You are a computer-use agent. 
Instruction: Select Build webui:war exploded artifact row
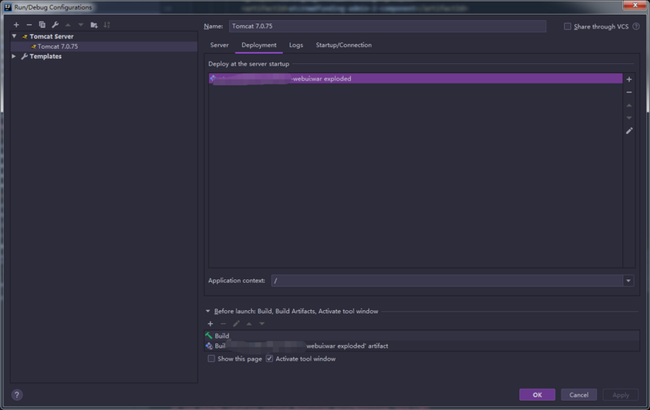tap(422, 346)
